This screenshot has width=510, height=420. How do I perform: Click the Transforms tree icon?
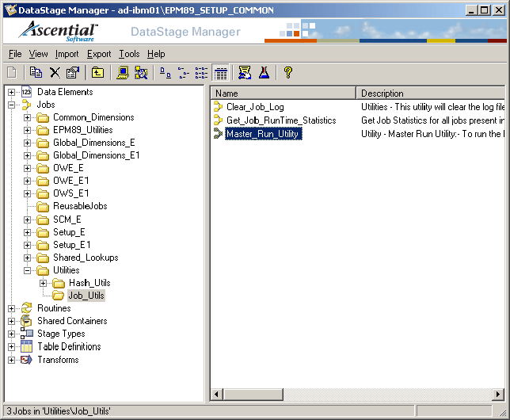click(26, 360)
